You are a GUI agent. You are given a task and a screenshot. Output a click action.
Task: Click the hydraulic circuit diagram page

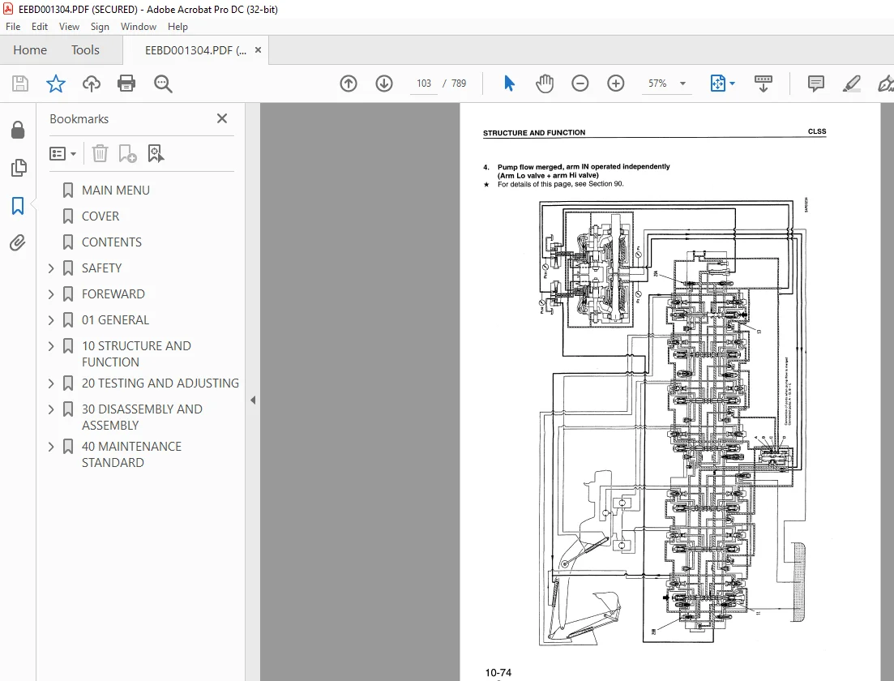(673, 423)
